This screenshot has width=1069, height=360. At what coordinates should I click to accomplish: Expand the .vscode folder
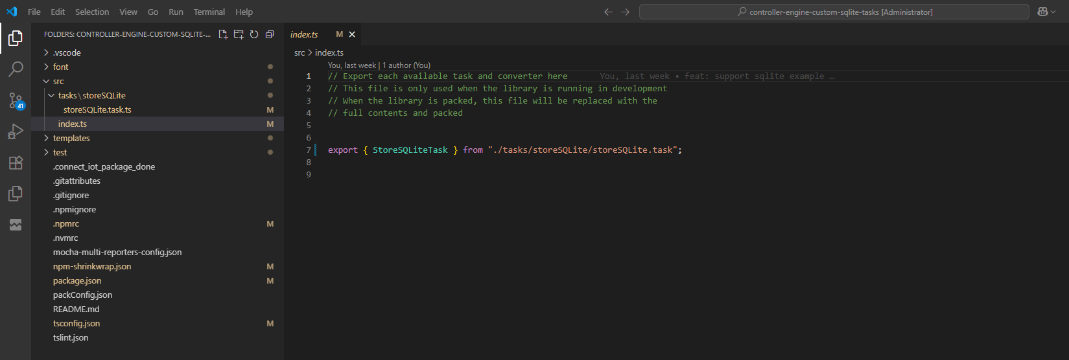click(158, 52)
